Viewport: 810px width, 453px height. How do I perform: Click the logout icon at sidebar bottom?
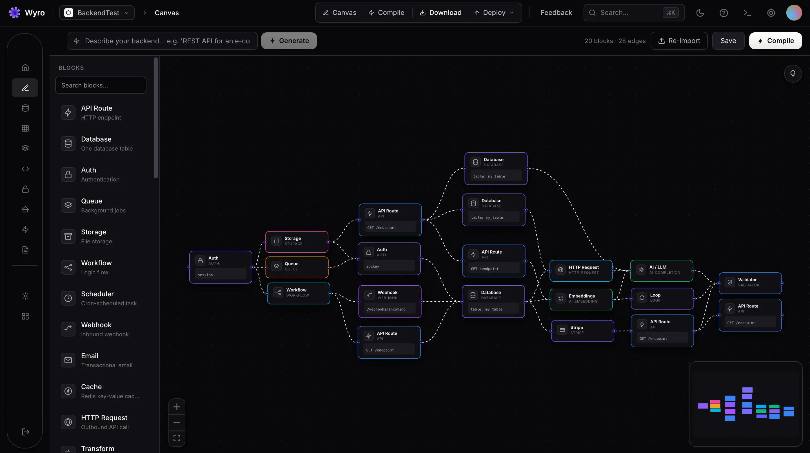coord(25,432)
